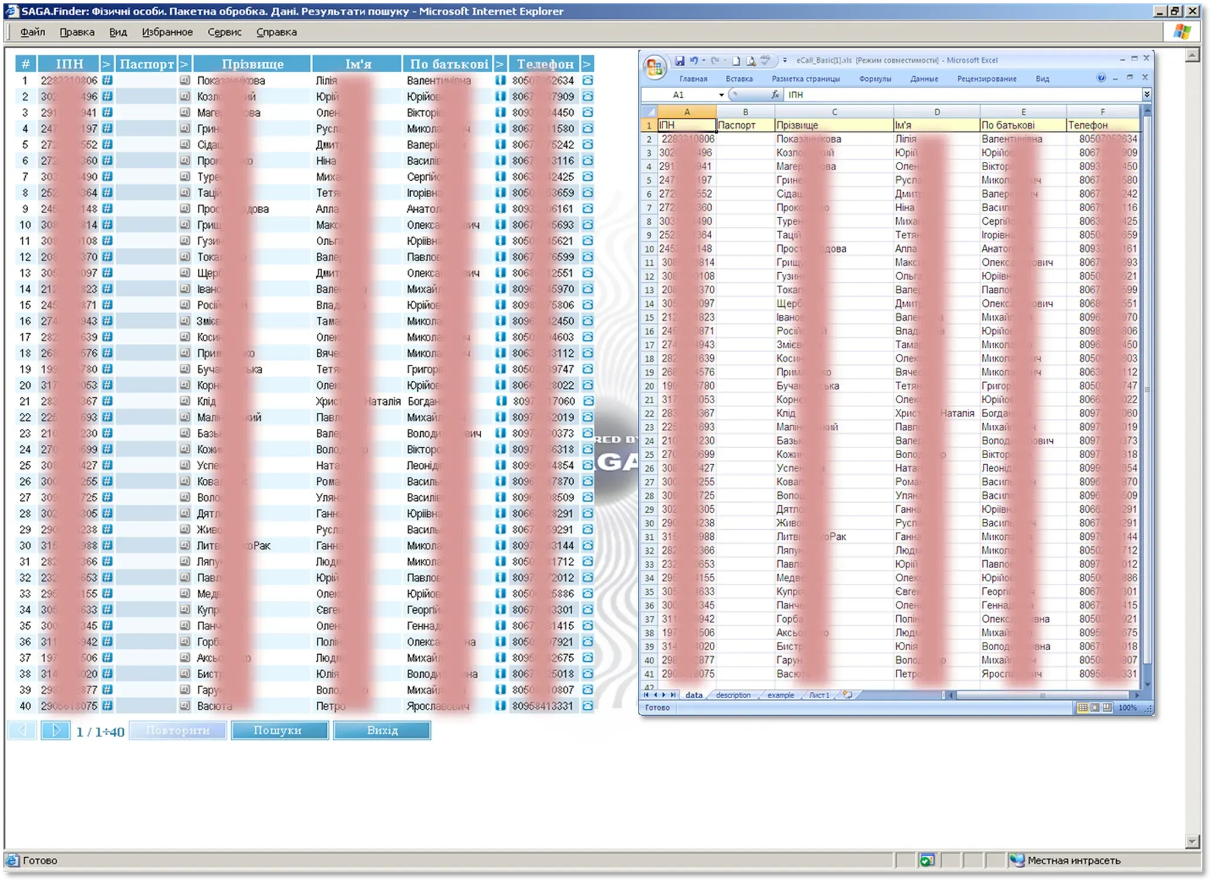Click the blue info icon in row 3
The height and width of the screenshot is (883, 1213).
coord(500,113)
